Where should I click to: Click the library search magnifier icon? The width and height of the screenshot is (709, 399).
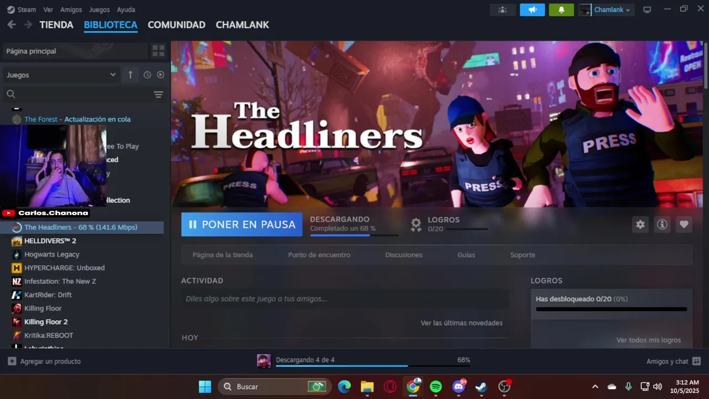[x=11, y=94]
